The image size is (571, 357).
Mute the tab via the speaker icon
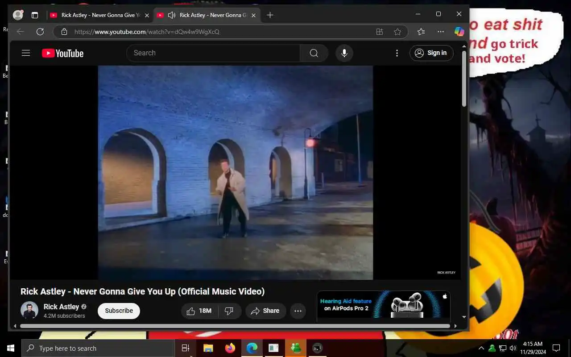tap(171, 15)
